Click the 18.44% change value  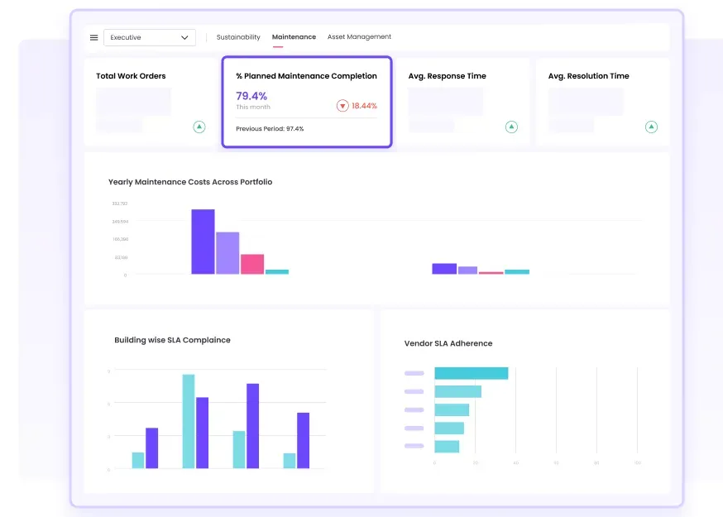(364, 106)
